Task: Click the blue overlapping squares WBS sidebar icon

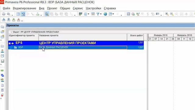Action: click(2, 75)
